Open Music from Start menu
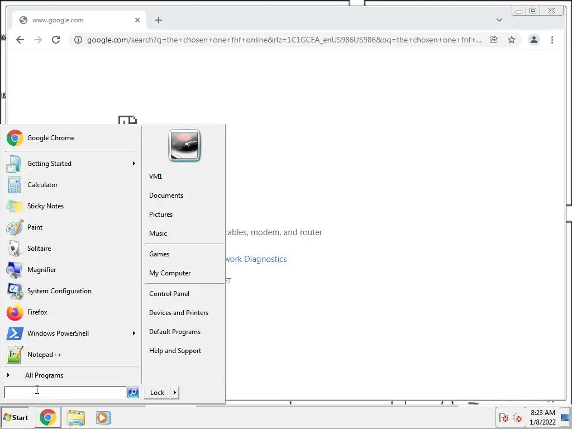 click(x=158, y=233)
